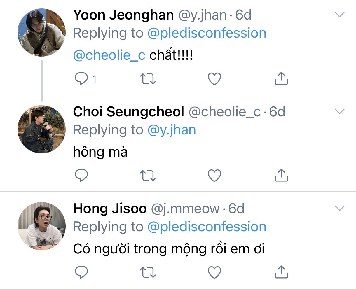This screenshot has height=289, width=356.
Task: Retweet Choi Seungcheol's "hông mà" tweet
Action: [x=148, y=175]
